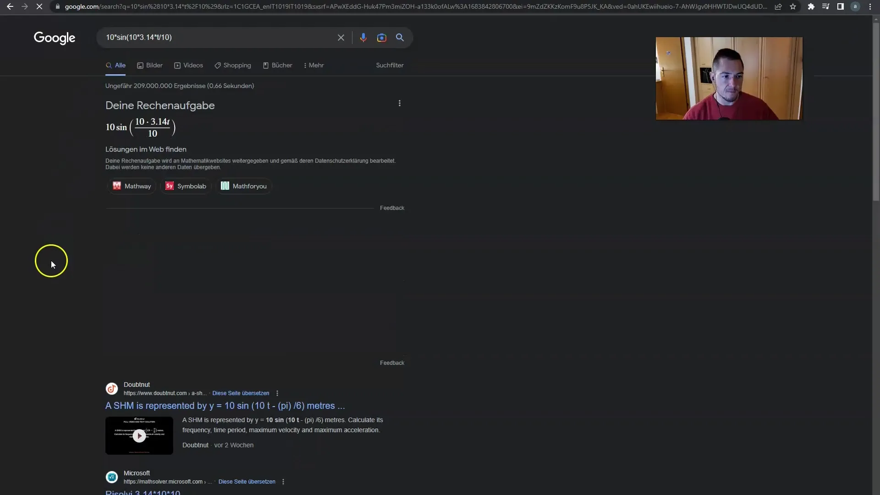
Task: Click the browser forward arrow
Action: tap(25, 6)
